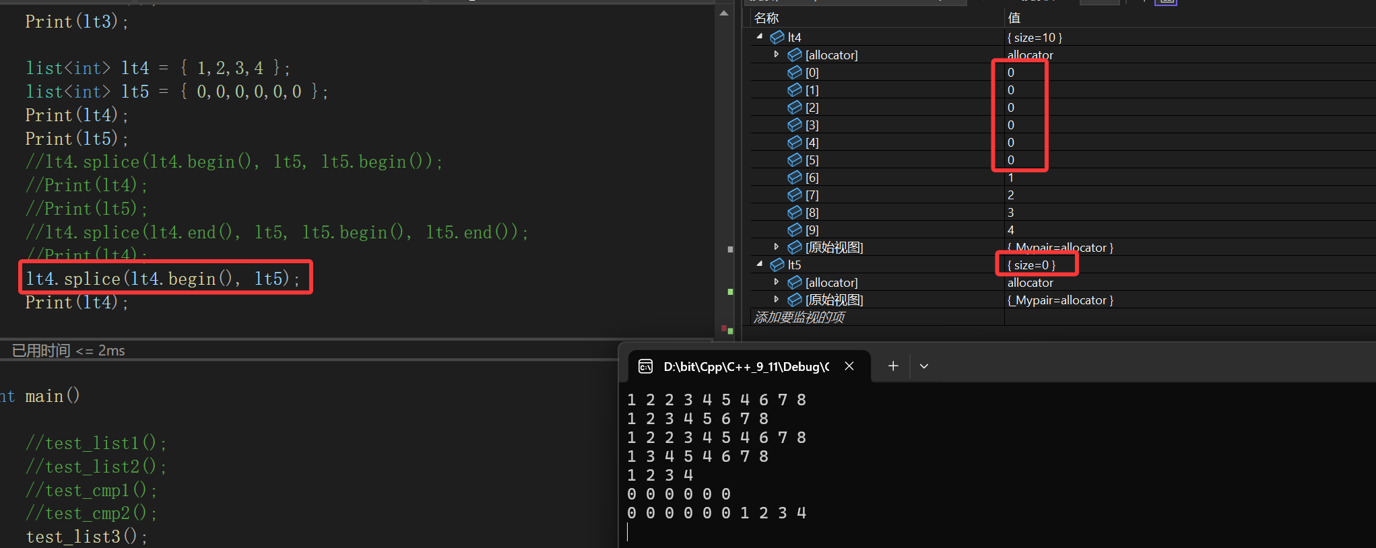The image size is (1376, 548).
Task: Click the commented //test_list1(); line
Action: 96,443
